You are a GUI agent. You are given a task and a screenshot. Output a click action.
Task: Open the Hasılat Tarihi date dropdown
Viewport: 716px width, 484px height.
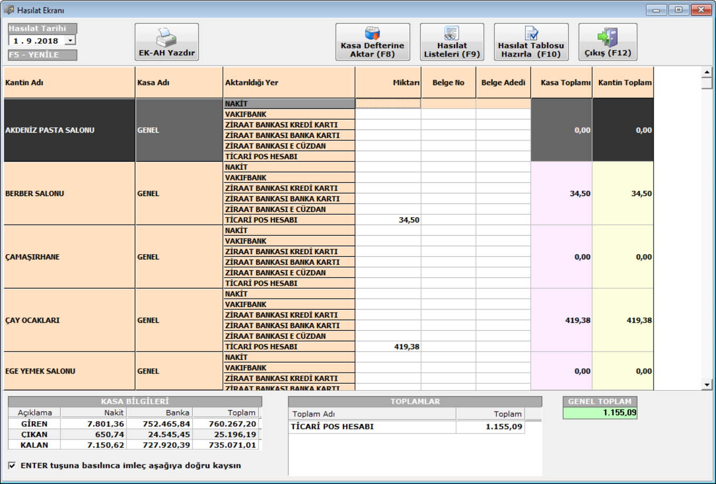pyautogui.click(x=70, y=41)
